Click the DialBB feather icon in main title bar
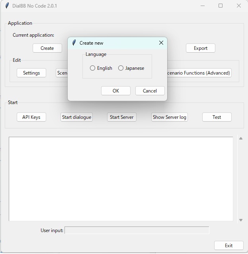This screenshot has height=254, width=248. click(7, 6)
